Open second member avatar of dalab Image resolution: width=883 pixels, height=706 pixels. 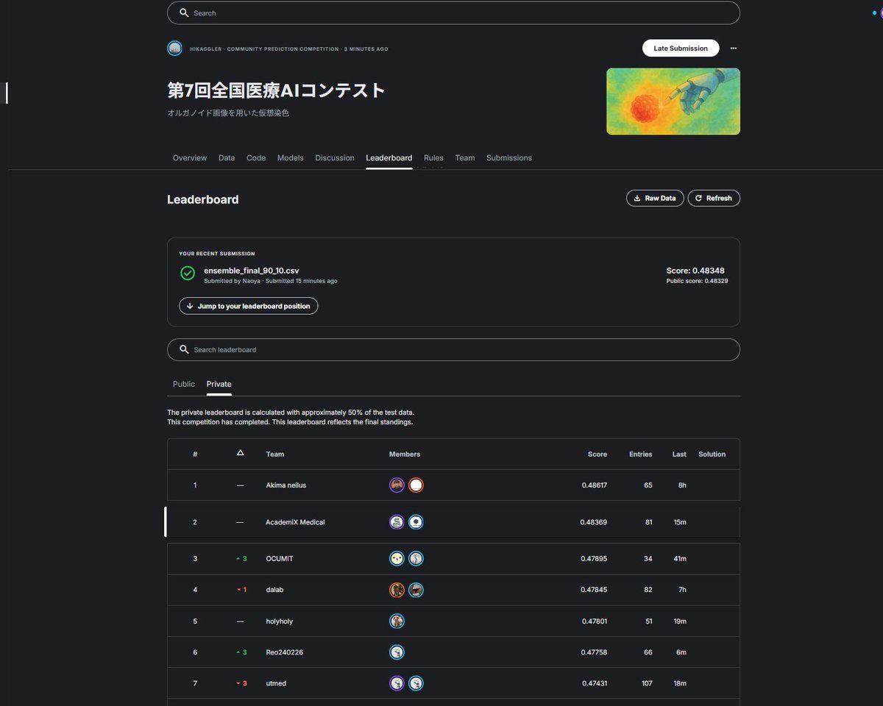pyautogui.click(x=416, y=590)
